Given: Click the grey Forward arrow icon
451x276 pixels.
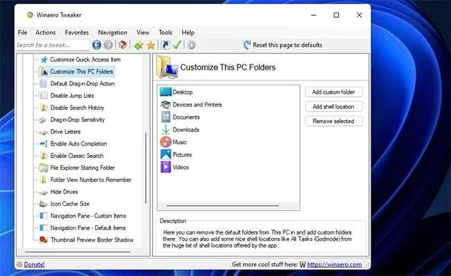Looking at the screenshot, I should (108, 45).
